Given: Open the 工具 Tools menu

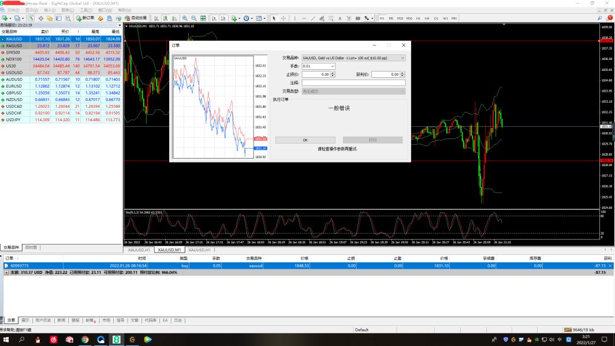Looking at the screenshot, I should point(86,10).
